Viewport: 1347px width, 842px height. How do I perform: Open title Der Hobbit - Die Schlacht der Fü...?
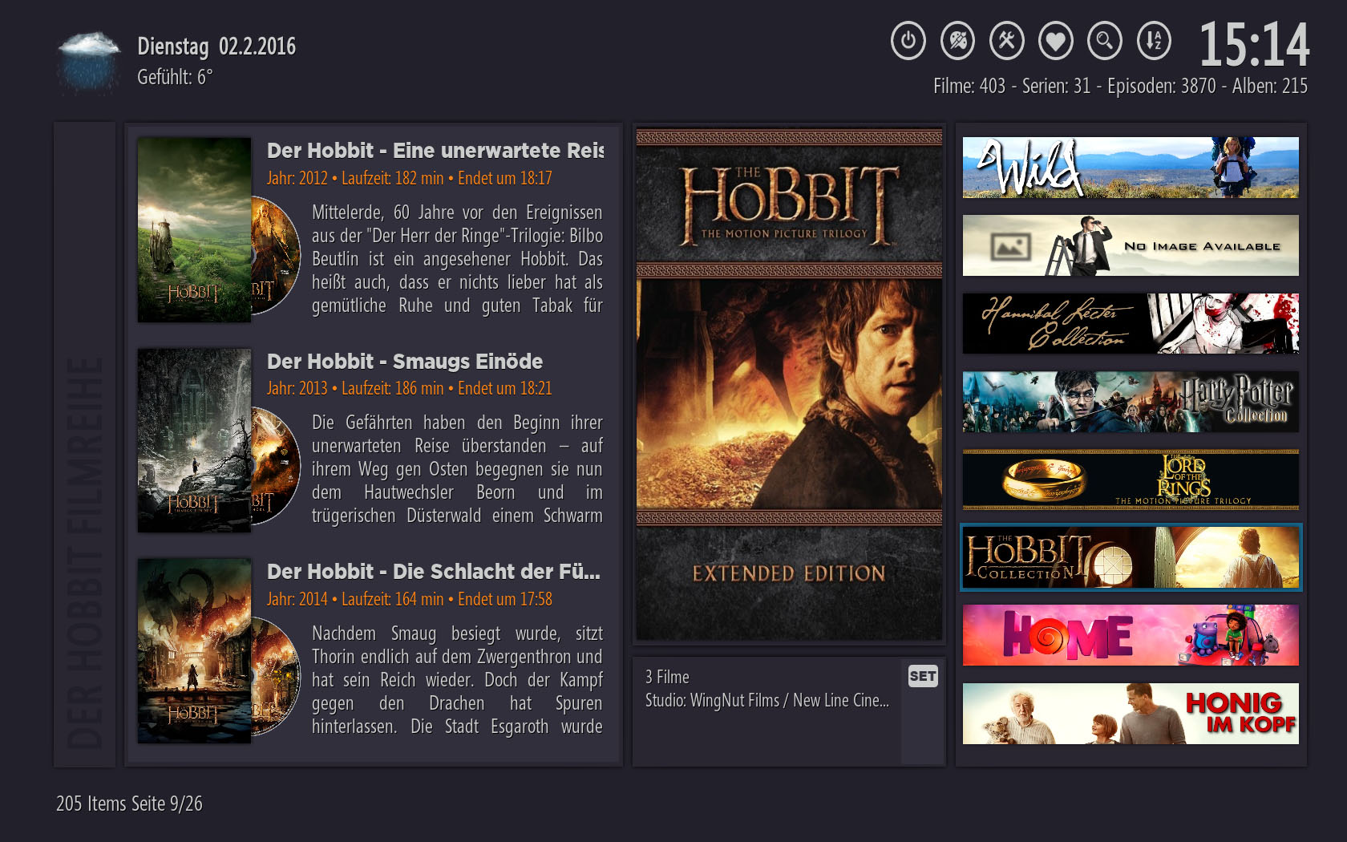click(434, 572)
